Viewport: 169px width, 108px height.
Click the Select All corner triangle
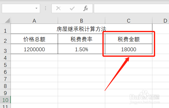coord(7,20)
